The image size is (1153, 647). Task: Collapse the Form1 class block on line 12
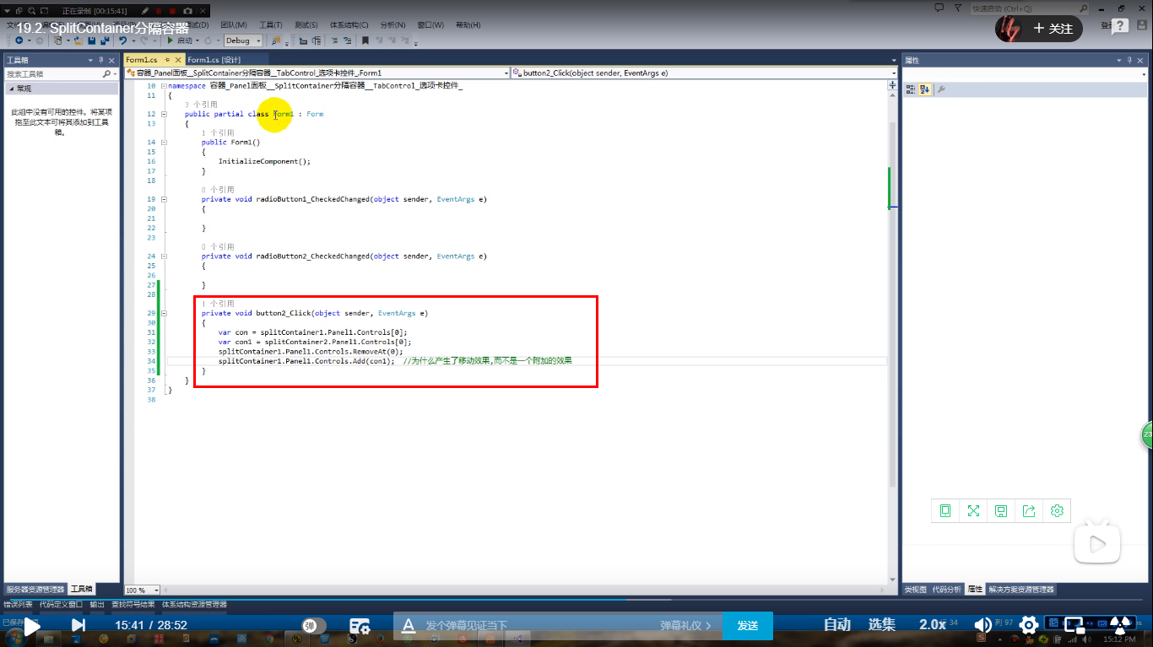pos(164,114)
